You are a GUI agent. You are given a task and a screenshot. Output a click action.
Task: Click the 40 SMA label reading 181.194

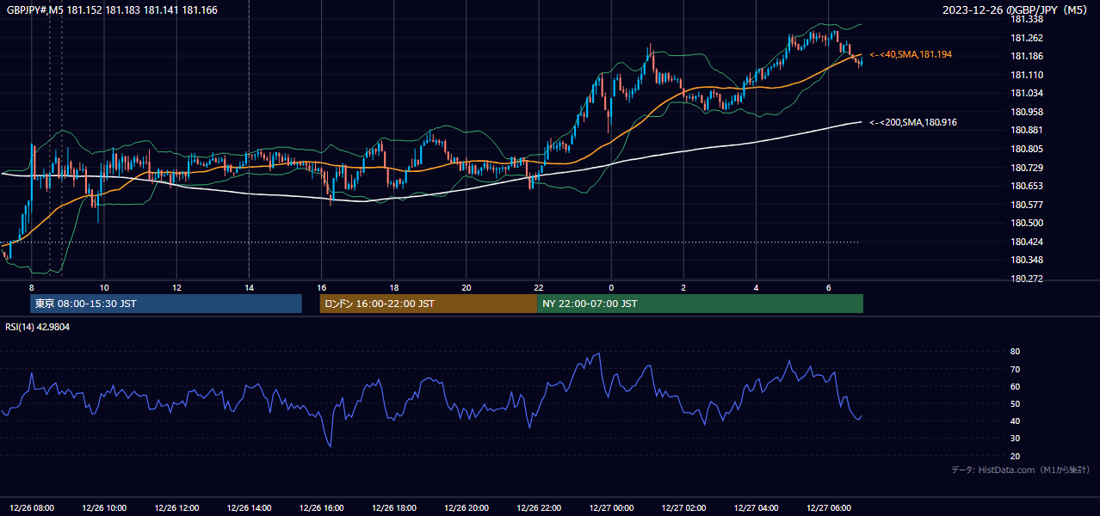click(x=911, y=54)
